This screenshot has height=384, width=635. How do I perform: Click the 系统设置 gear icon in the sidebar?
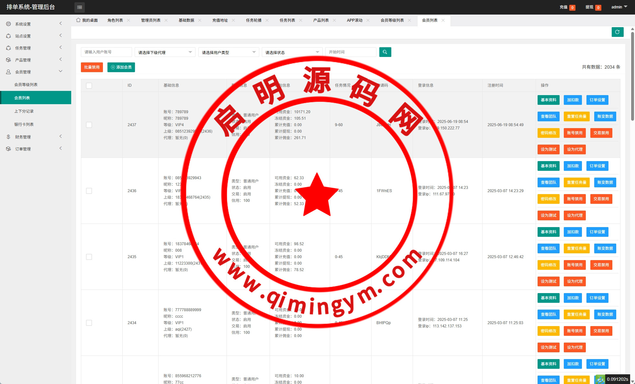tap(8, 24)
